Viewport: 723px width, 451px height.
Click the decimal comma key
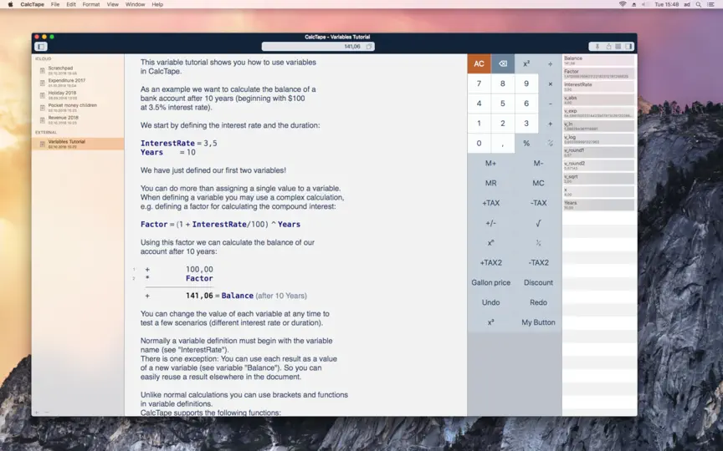[503, 143]
